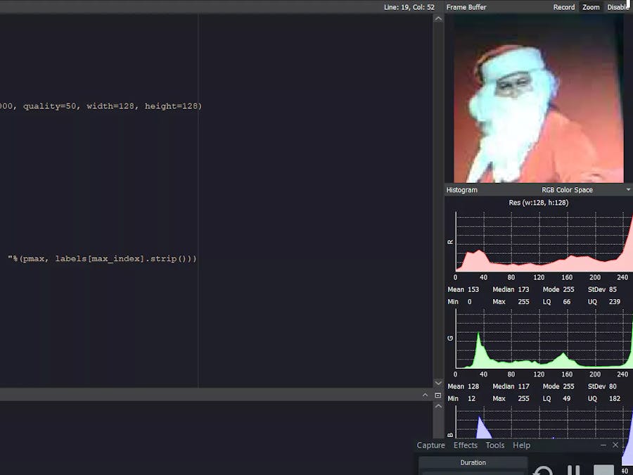Start recording with the Record control
The height and width of the screenshot is (475, 633).
tap(563, 6)
